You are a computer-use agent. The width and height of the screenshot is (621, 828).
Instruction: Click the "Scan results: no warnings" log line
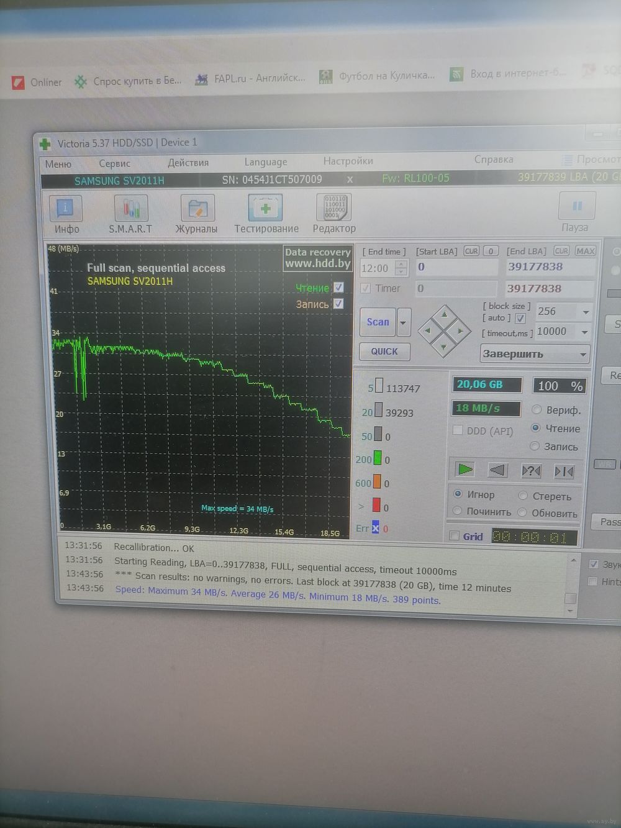click(x=313, y=581)
